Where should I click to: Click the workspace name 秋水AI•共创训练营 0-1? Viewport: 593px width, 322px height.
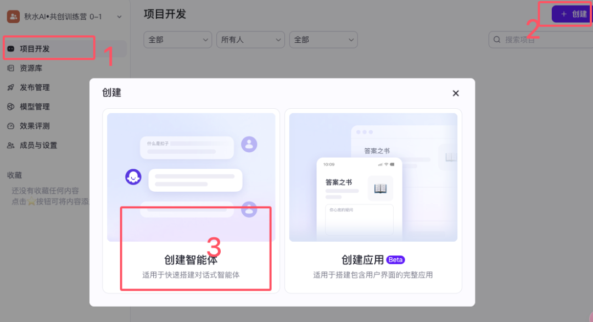63,16
